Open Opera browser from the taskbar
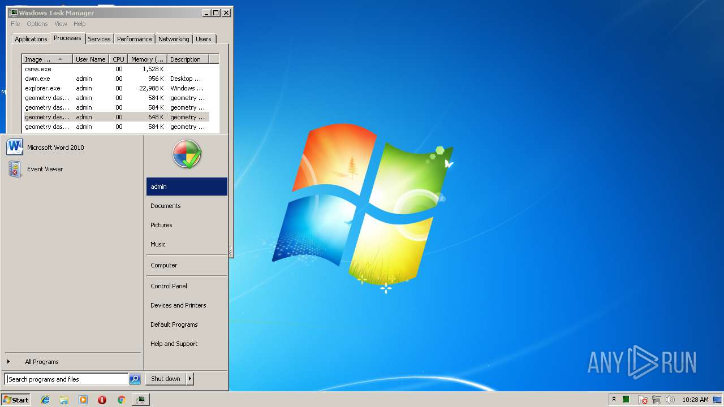Image resolution: width=724 pixels, height=407 pixels. 102,400
